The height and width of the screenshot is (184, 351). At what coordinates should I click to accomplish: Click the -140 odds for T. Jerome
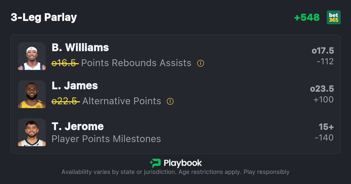point(324,138)
